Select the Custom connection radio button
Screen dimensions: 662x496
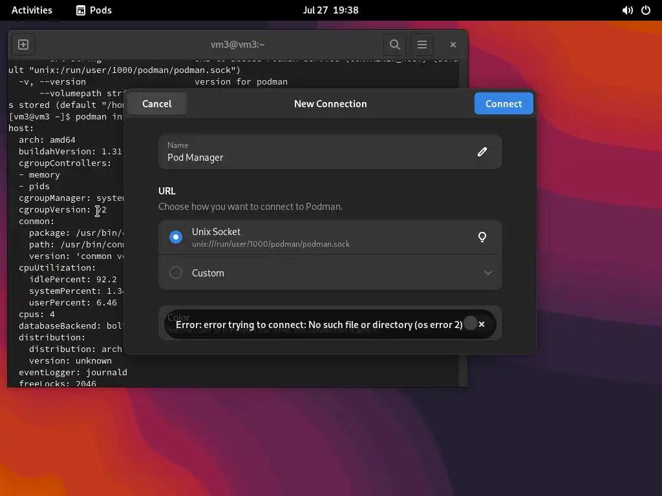[176, 273]
